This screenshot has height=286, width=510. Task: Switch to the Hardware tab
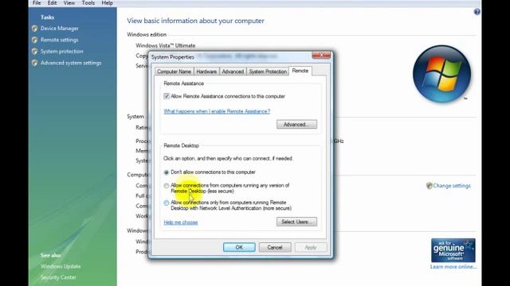pyautogui.click(x=206, y=71)
